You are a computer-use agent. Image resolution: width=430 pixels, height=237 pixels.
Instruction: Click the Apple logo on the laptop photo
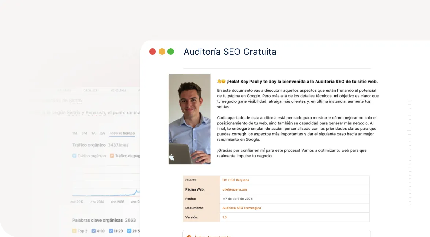pos(171,157)
